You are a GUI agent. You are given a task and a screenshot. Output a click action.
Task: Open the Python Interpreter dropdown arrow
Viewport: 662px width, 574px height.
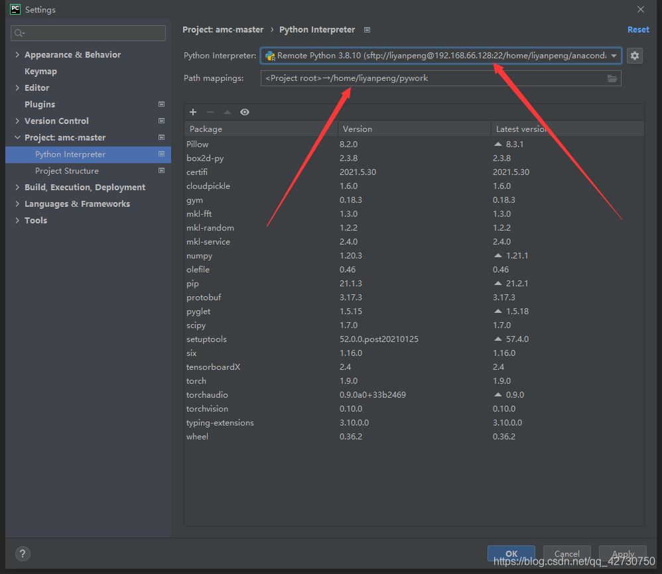coord(614,56)
